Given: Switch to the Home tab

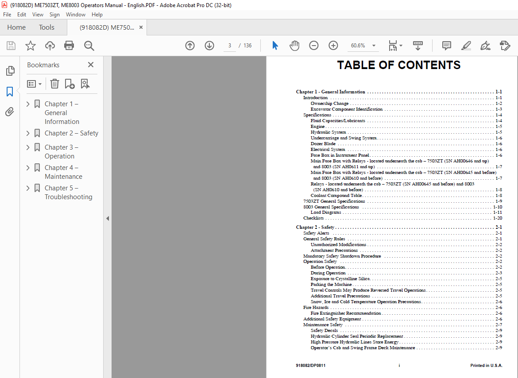Looking at the screenshot, I should [x=16, y=27].
